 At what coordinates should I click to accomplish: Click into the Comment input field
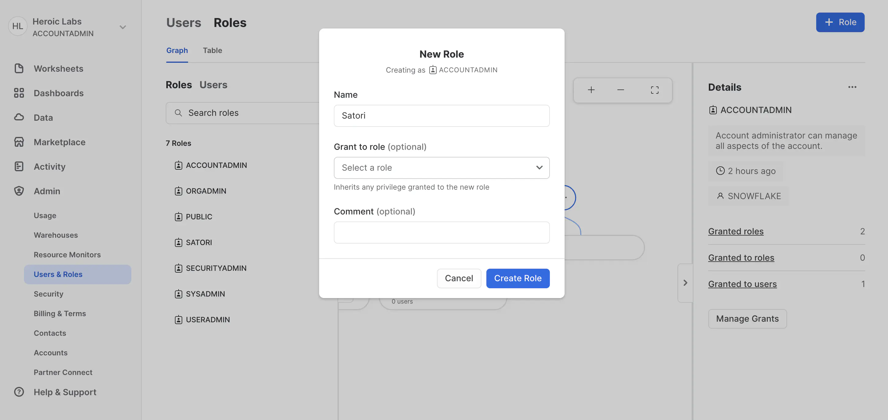pyautogui.click(x=441, y=233)
